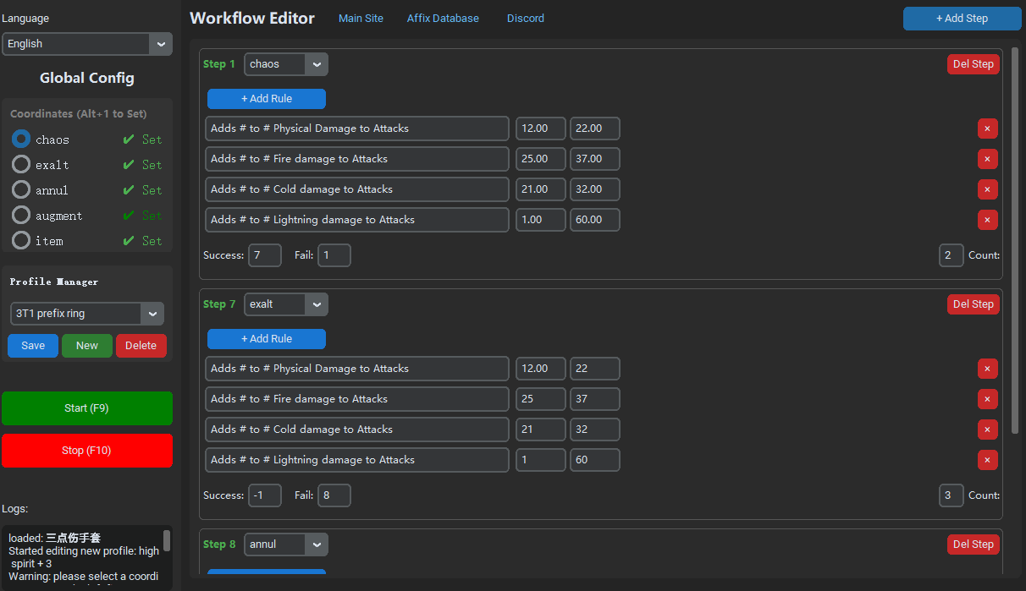The image size is (1026, 591).
Task: Edit Step 7 Fire damage maximum 37
Action: (x=595, y=399)
